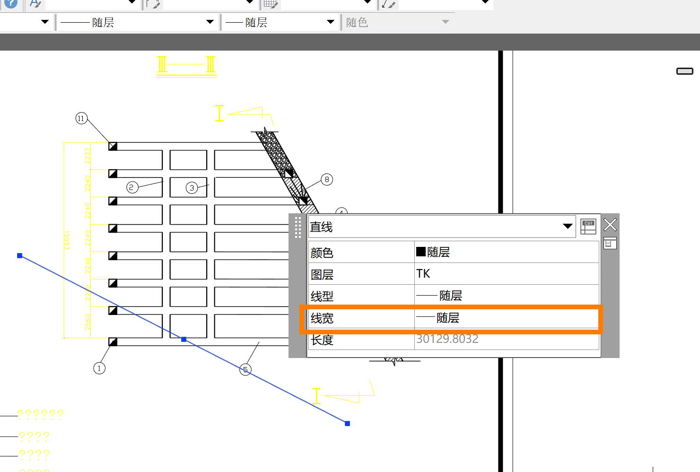The width and height of the screenshot is (700, 472).
Task: Click the panel options icon below the close X
Action: 610,243
